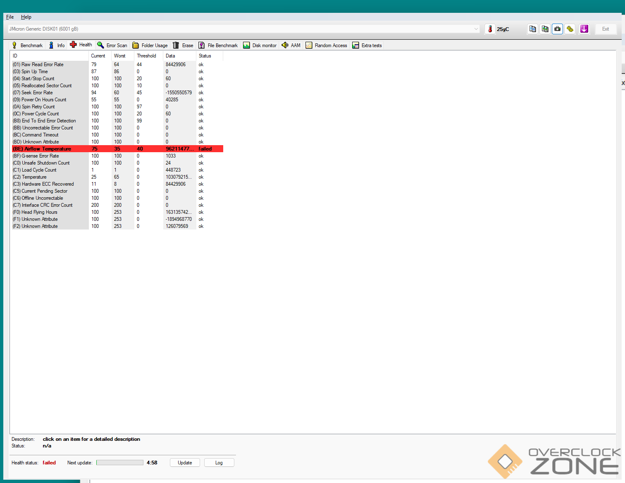Open the File Benchmark tab
625x483 pixels.
click(x=218, y=45)
